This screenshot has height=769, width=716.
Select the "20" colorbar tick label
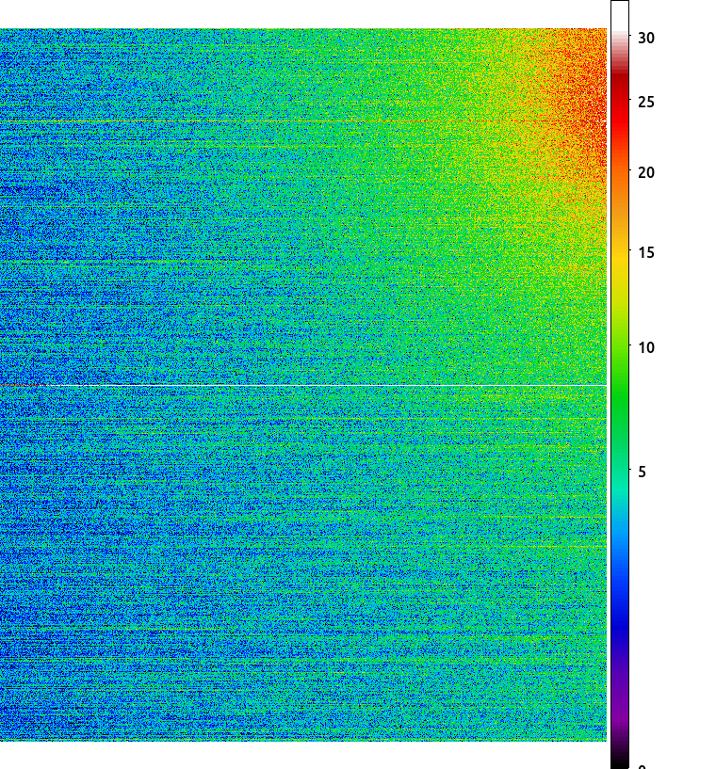[x=646, y=172]
